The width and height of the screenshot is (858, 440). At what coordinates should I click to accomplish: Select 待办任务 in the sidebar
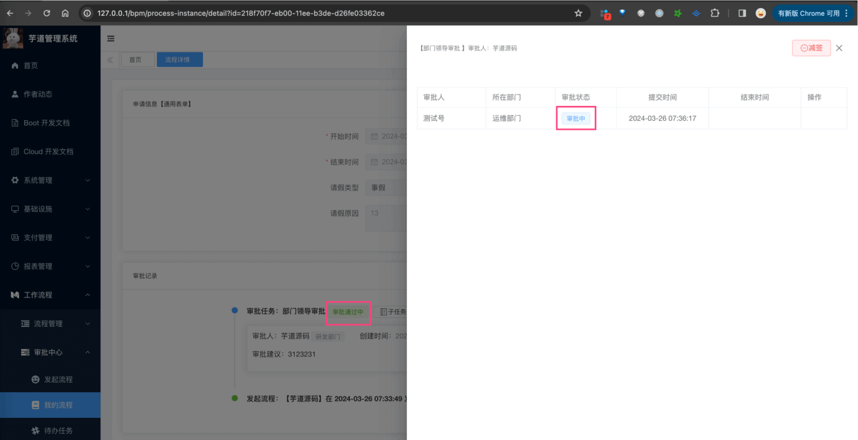coord(58,431)
